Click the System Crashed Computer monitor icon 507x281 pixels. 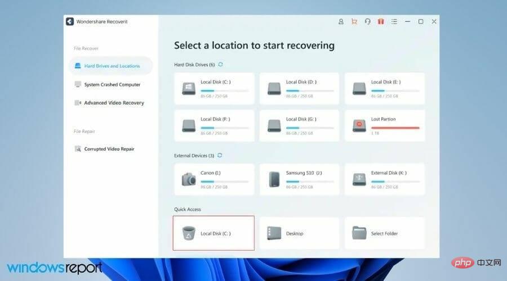pos(78,84)
